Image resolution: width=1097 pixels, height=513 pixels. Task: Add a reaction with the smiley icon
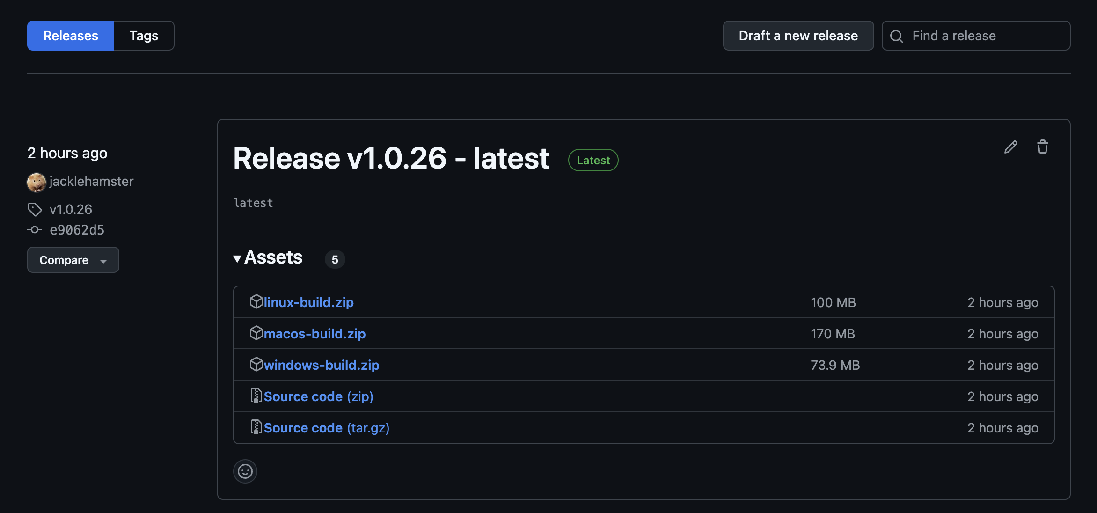[x=245, y=471]
